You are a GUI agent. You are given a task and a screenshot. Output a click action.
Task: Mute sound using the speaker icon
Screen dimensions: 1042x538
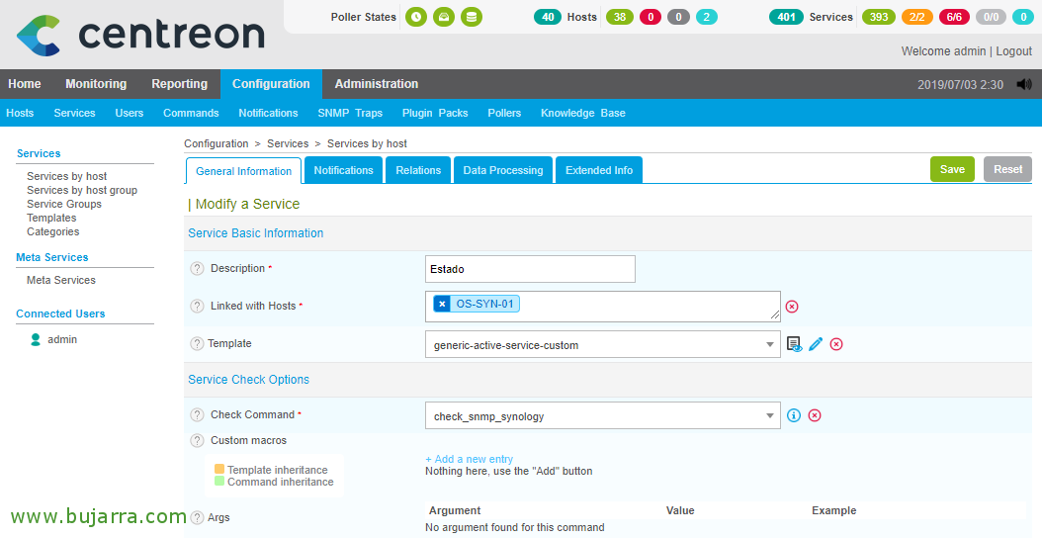(x=1023, y=85)
